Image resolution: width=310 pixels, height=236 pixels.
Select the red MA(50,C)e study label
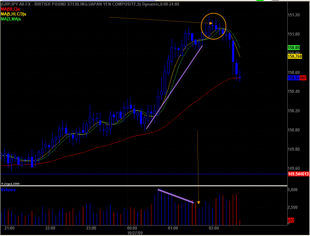click(10, 9)
